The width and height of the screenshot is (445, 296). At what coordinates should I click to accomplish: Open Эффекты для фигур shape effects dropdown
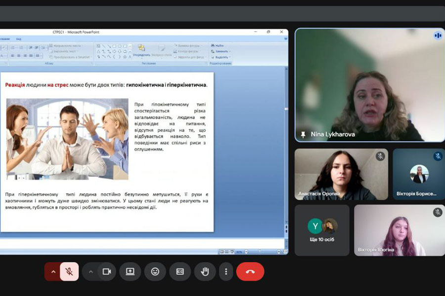[x=189, y=57]
